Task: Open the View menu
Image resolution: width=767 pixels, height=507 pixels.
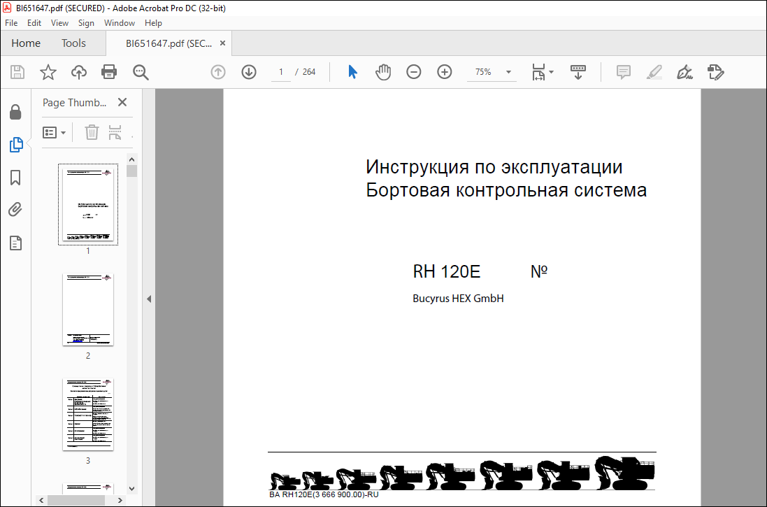Action: click(59, 23)
